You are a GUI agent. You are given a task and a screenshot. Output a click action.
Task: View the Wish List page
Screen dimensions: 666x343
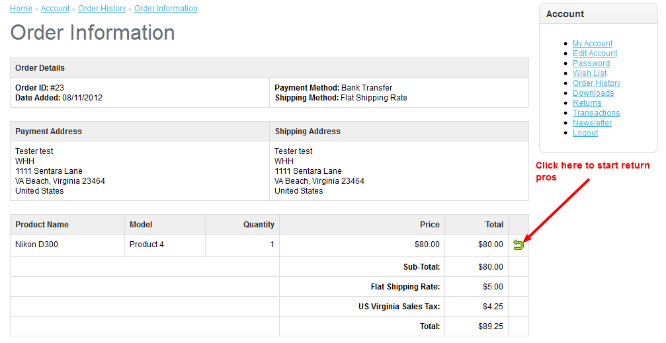589,73
